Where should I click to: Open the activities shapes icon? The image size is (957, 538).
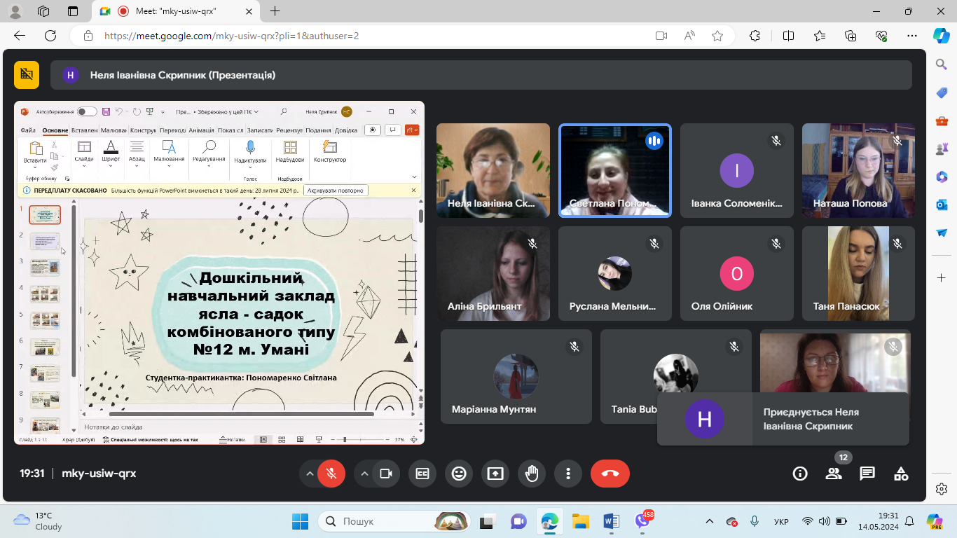tap(901, 474)
